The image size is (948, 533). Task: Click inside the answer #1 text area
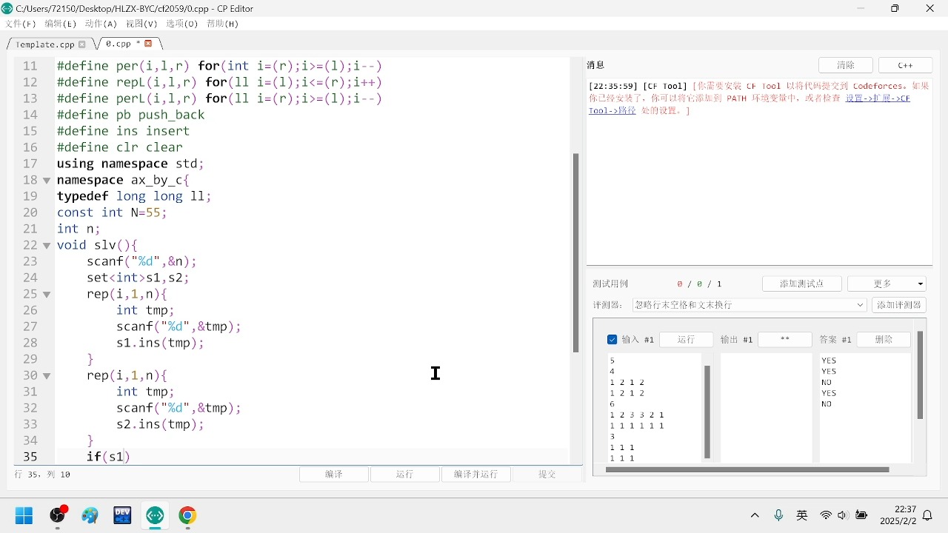coord(864,409)
